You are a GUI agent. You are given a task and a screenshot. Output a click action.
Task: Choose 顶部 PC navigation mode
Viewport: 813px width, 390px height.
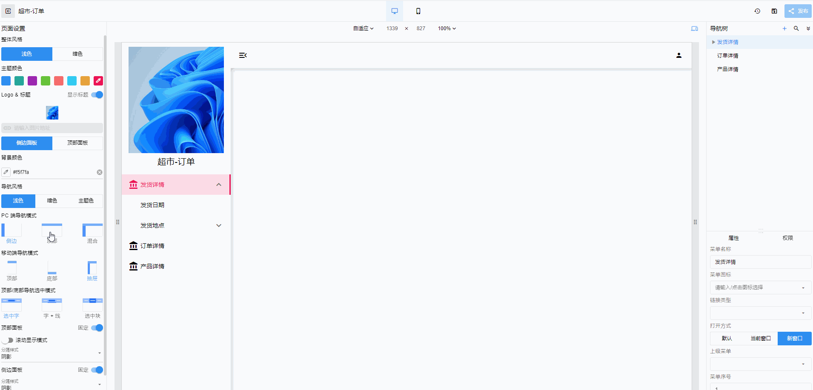52,233
